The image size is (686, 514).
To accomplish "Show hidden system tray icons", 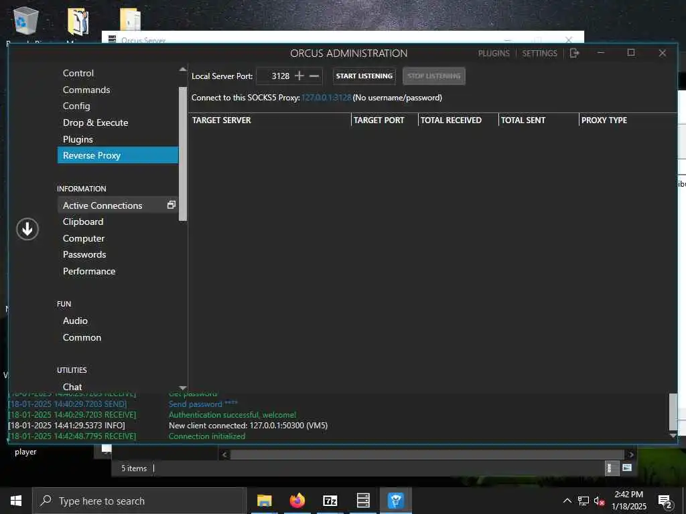I will click(x=567, y=501).
